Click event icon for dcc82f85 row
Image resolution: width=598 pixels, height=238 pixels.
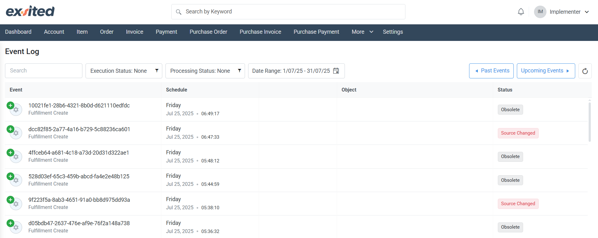click(14, 132)
